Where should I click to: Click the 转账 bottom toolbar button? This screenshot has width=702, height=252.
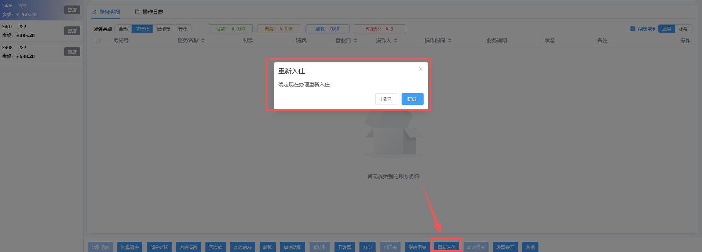pos(268,247)
